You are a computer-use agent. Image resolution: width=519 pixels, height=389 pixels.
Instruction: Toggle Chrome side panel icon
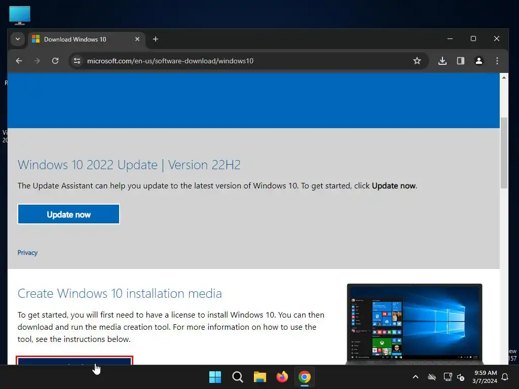point(461,61)
